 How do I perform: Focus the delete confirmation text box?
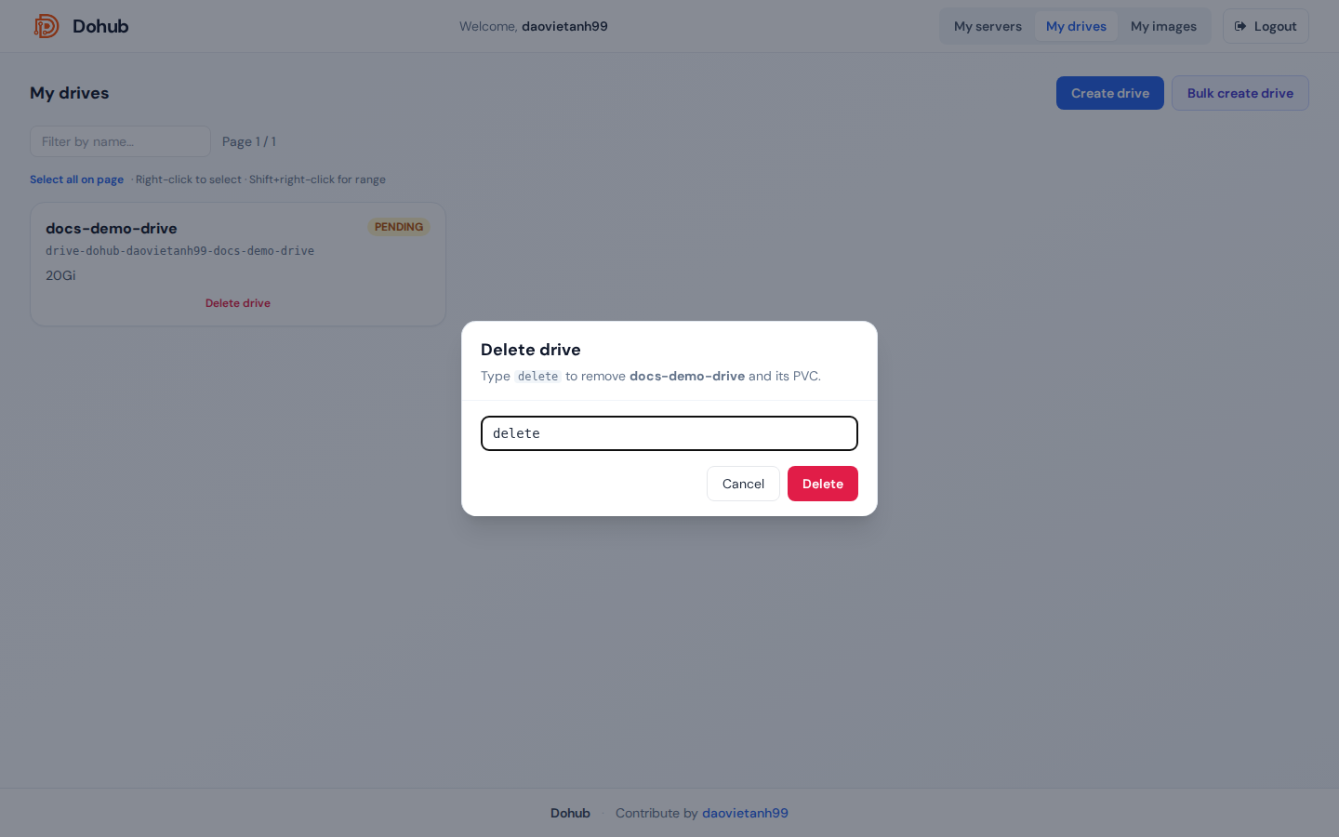tap(669, 433)
